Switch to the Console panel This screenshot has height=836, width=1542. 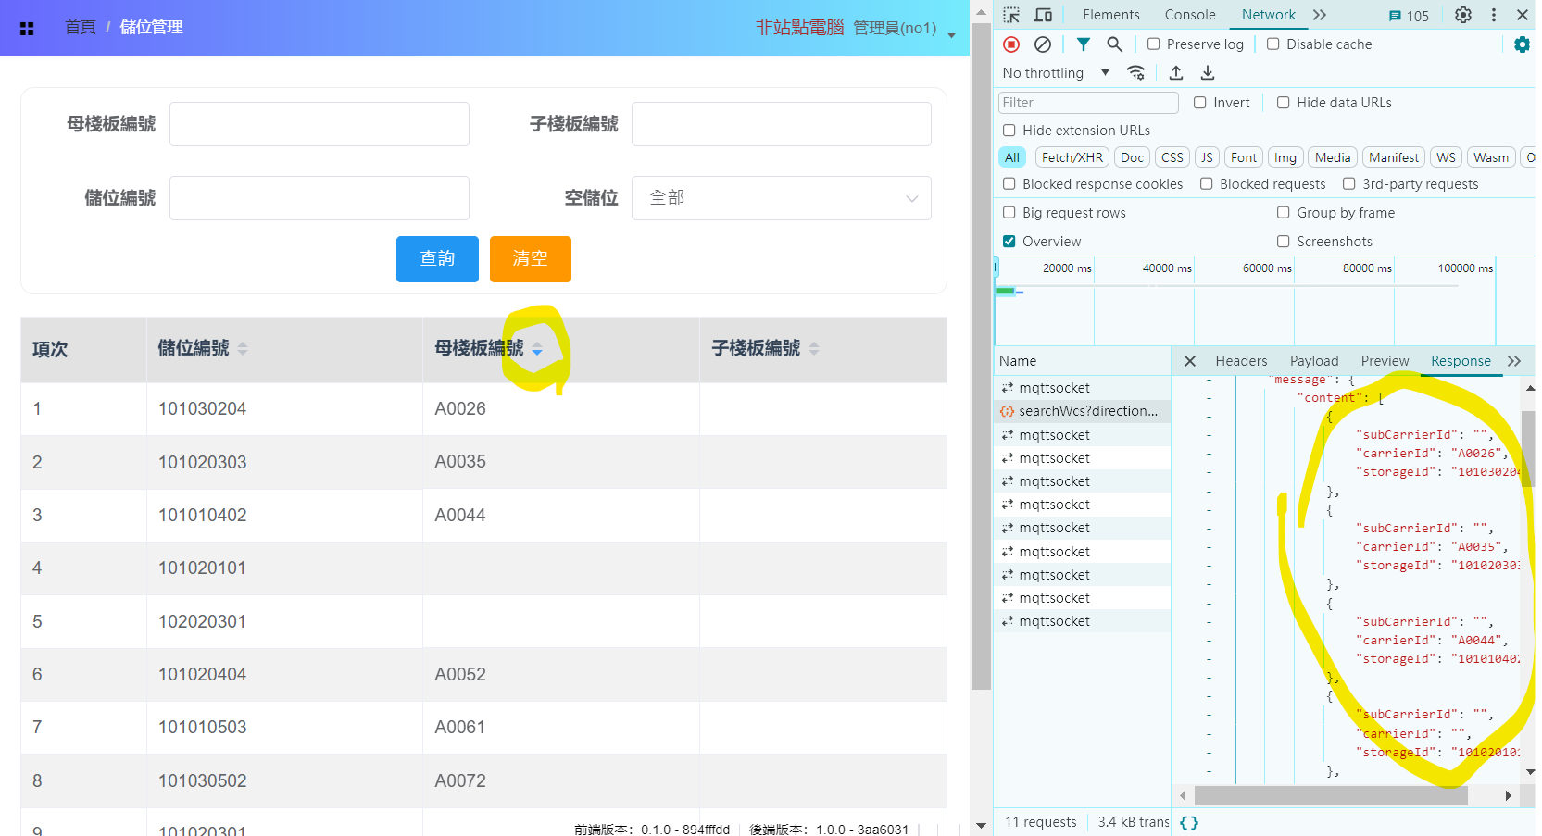coord(1190,15)
